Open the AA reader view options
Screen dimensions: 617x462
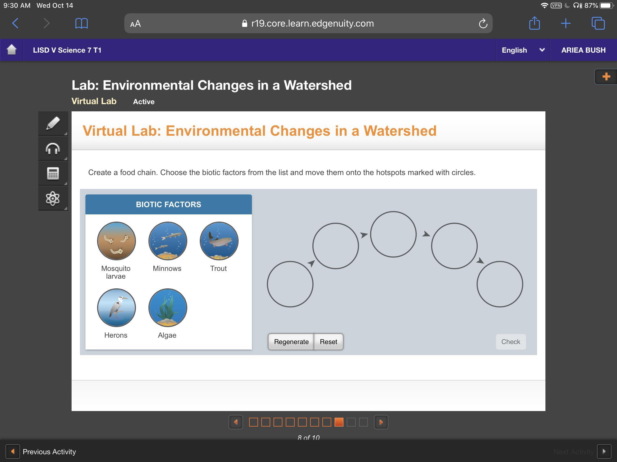click(135, 24)
